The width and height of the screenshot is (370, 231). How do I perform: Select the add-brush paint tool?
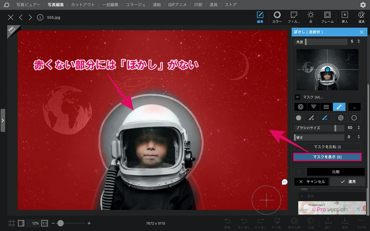tap(311, 118)
